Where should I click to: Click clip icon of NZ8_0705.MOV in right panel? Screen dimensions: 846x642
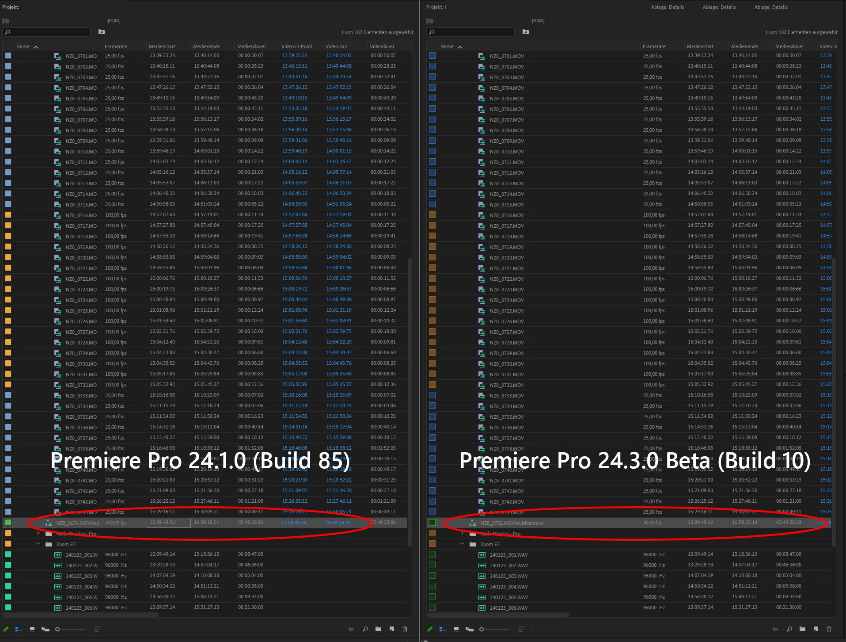click(482, 99)
